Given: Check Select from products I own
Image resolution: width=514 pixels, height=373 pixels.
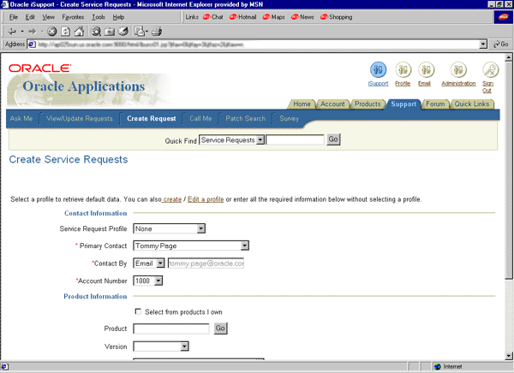Looking at the screenshot, I should 138,311.
